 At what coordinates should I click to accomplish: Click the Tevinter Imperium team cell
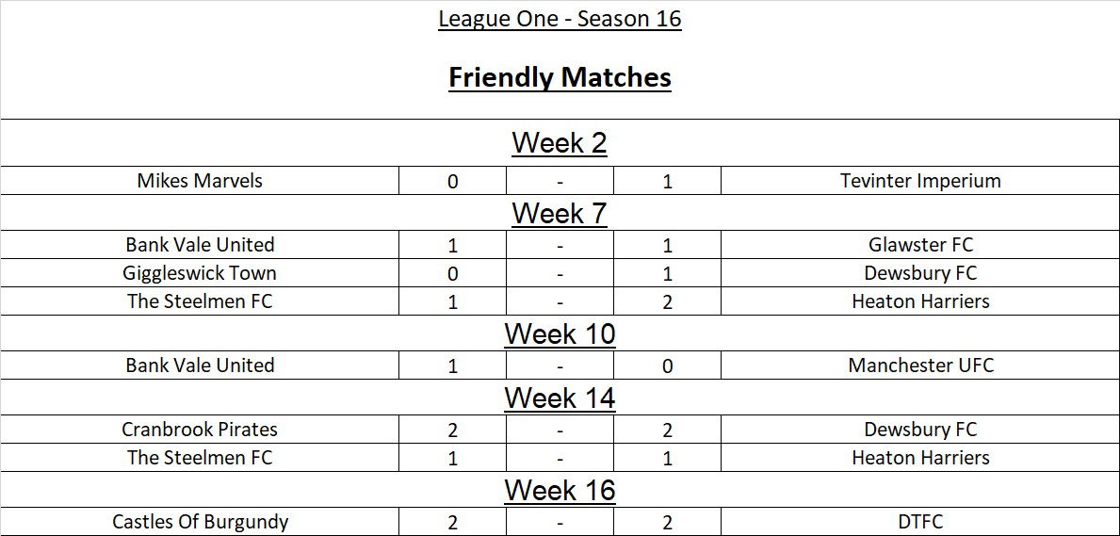(x=920, y=181)
